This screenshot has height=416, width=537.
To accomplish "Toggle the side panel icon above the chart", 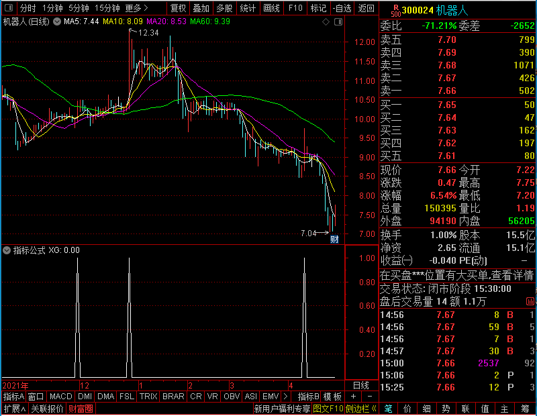I will 338,22.
